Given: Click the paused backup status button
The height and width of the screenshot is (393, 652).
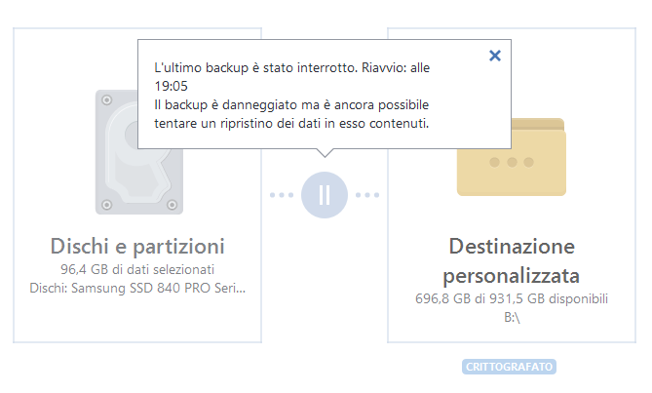Looking at the screenshot, I should point(325,195).
